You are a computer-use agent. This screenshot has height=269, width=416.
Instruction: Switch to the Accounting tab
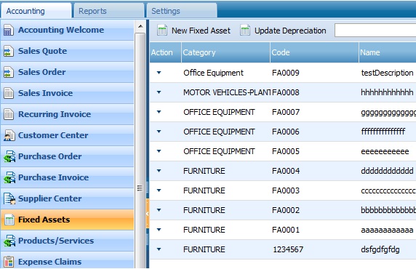[36, 11]
